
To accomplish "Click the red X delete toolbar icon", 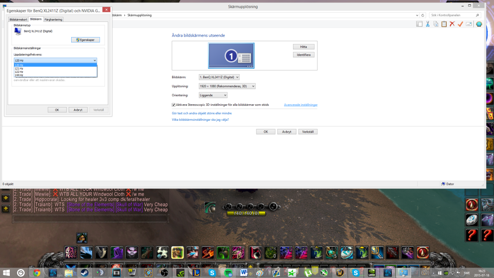I will tap(452, 24).
